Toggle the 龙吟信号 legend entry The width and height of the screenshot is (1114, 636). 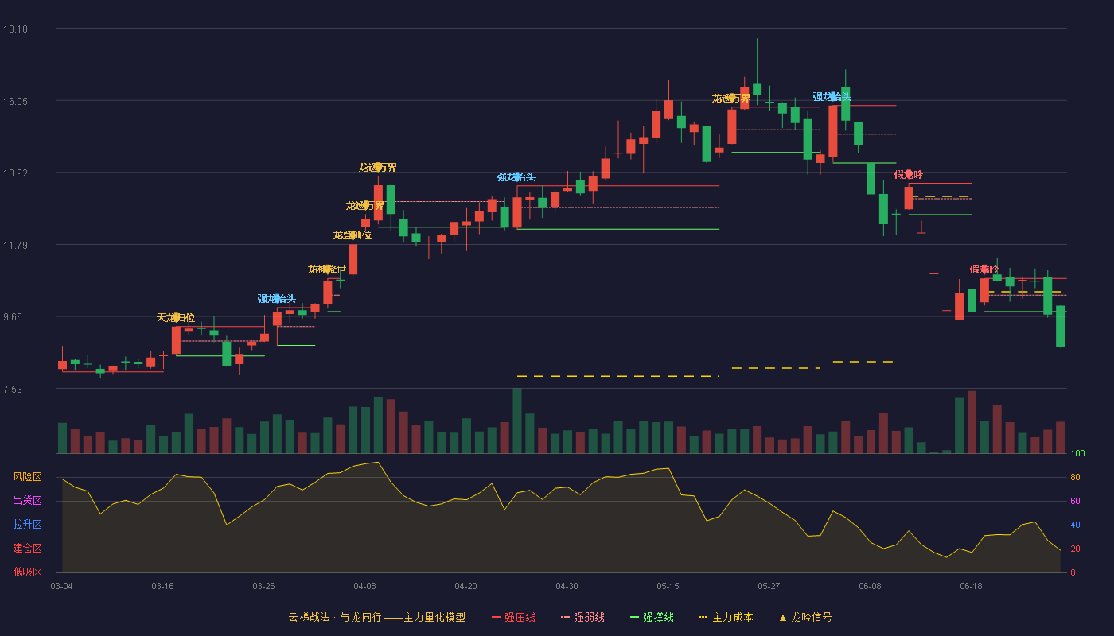[x=805, y=617]
